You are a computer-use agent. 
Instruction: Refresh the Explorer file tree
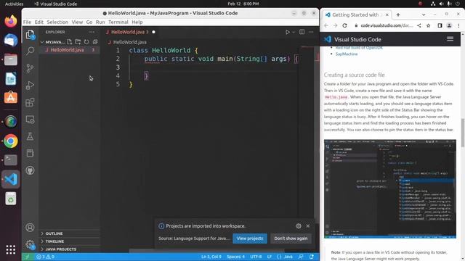pyautogui.click(x=86, y=42)
